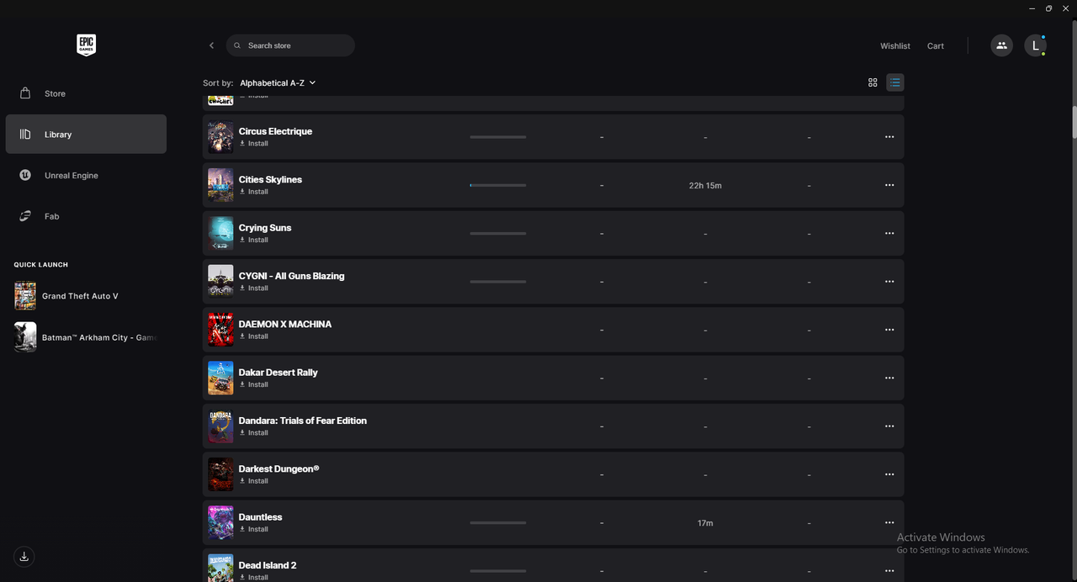
Task: Click Cities Skylines achievement progress bar
Action: click(498, 185)
